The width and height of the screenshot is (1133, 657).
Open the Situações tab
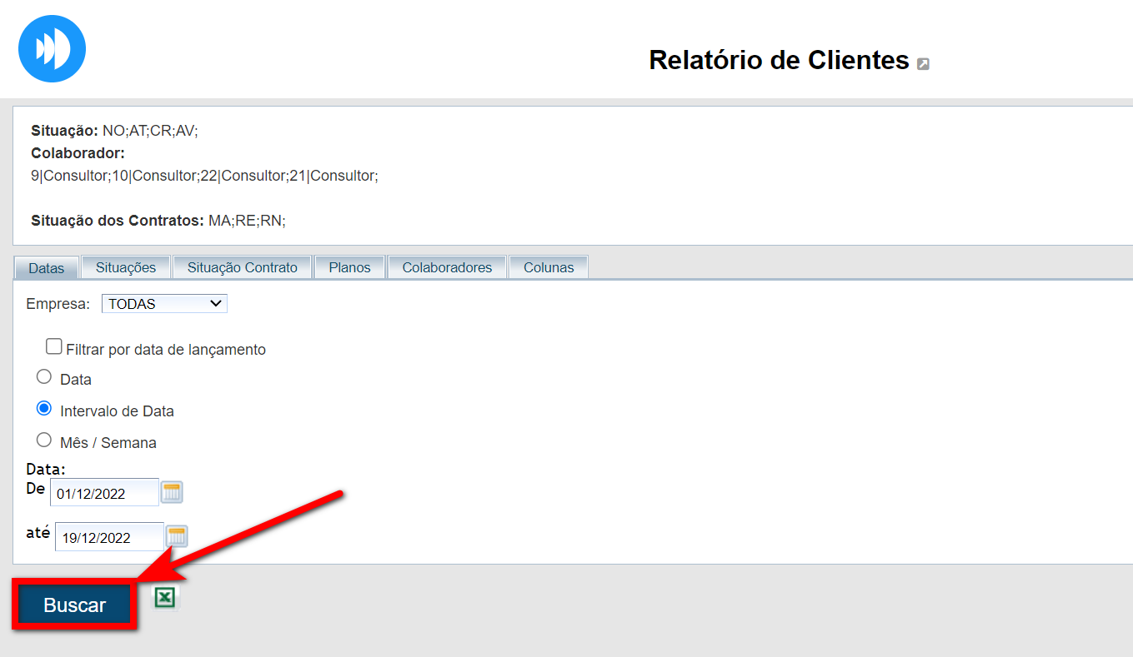click(126, 267)
